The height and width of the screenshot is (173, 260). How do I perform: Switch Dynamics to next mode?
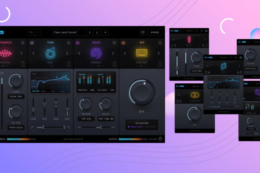[x=21, y=53]
